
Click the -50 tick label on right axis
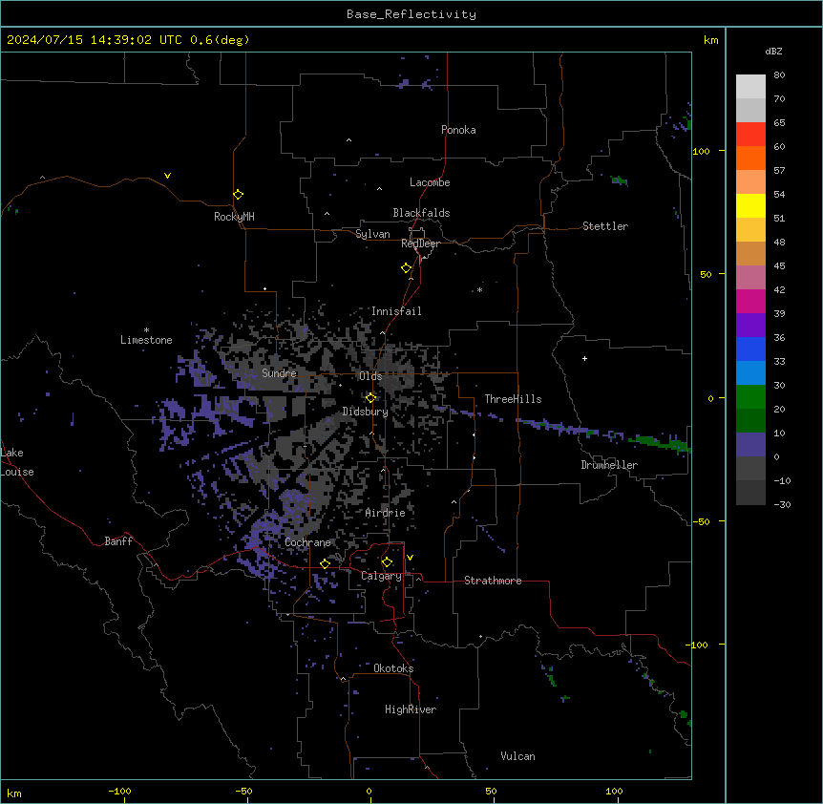click(x=701, y=521)
